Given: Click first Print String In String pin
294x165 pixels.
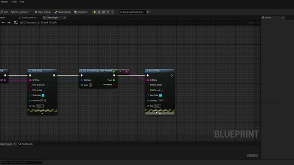Looking at the screenshot, I should [x=30, y=80].
